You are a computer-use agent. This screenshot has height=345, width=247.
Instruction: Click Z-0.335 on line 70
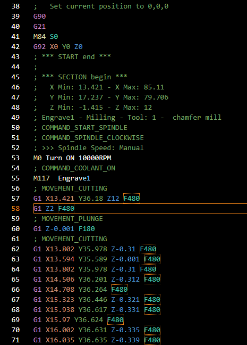(125, 330)
